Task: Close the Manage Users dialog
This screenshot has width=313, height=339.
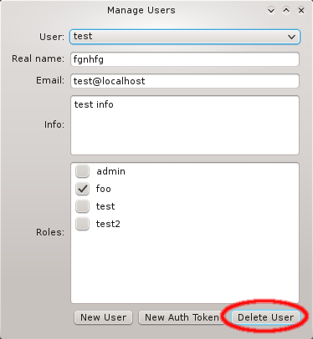Action: click(x=301, y=11)
